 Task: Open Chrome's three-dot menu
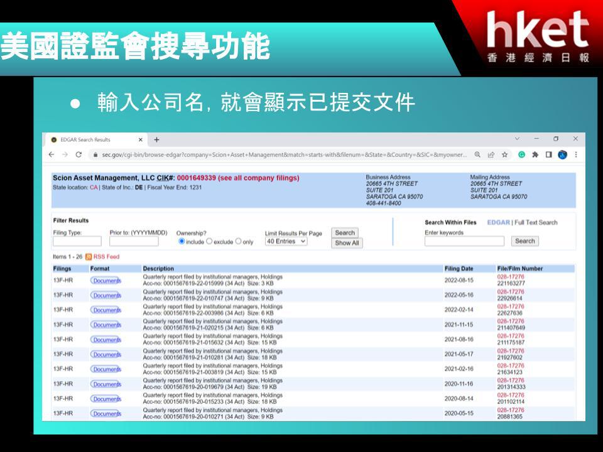click(x=576, y=154)
